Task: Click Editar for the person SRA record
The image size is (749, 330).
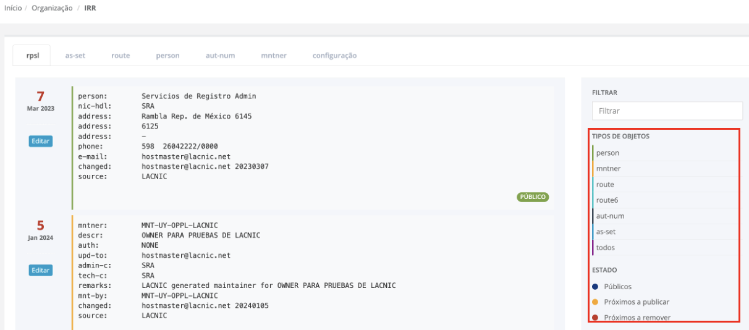Action: click(x=40, y=141)
